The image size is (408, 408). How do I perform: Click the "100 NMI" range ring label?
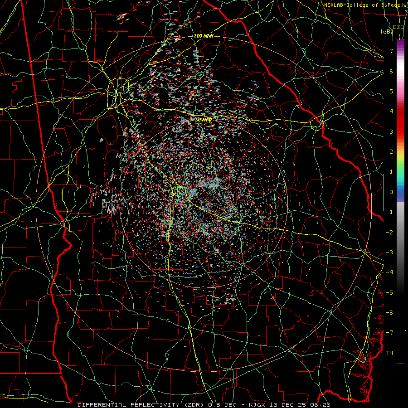pyautogui.click(x=204, y=36)
